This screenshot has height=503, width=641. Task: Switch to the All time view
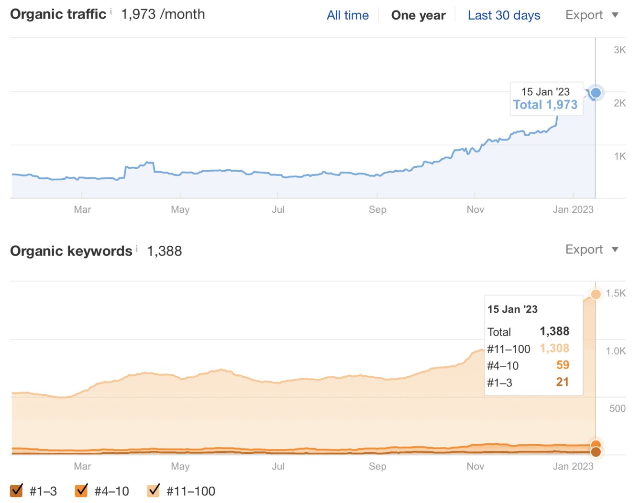coord(348,15)
